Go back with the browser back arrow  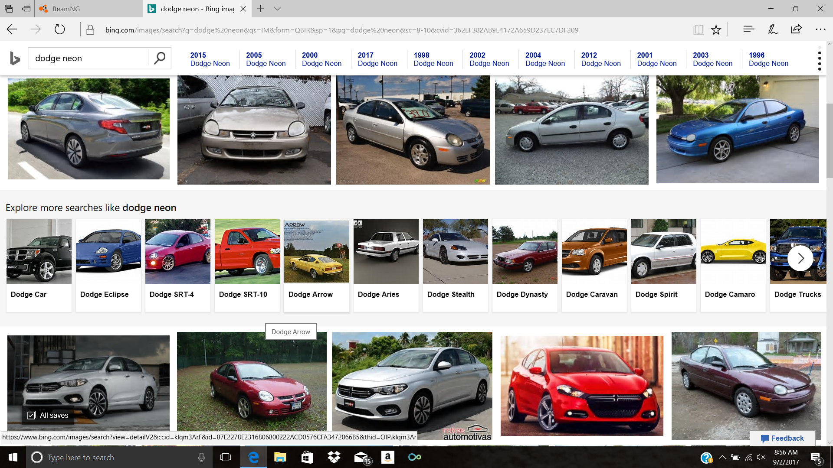tap(12, 29)
